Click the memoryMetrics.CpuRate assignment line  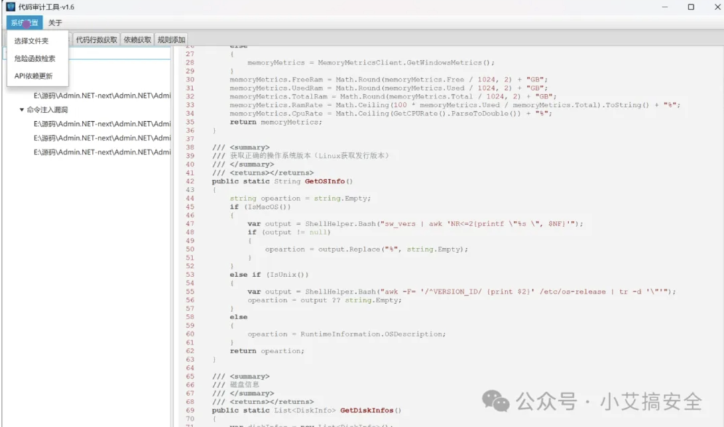point(391,113)
